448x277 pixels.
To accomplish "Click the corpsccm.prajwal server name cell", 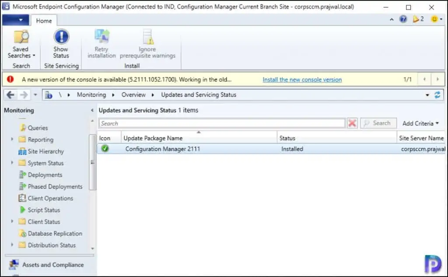I will (423, 149).
